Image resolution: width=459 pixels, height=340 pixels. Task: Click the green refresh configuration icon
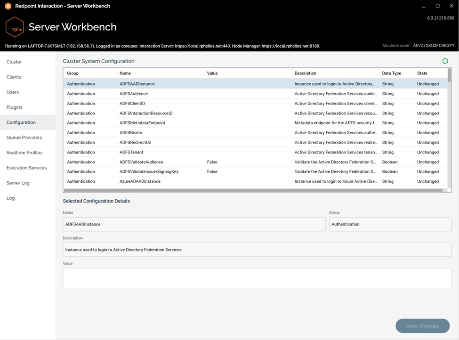(445, 61)
